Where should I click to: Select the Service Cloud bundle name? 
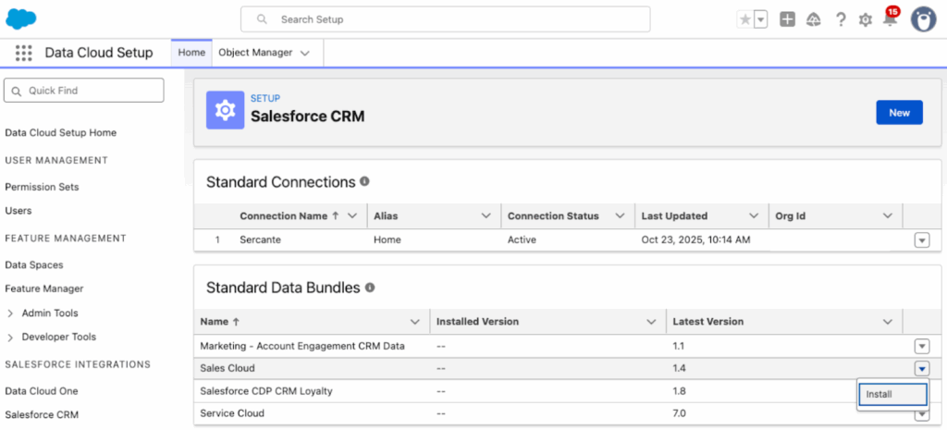[232, 413]
